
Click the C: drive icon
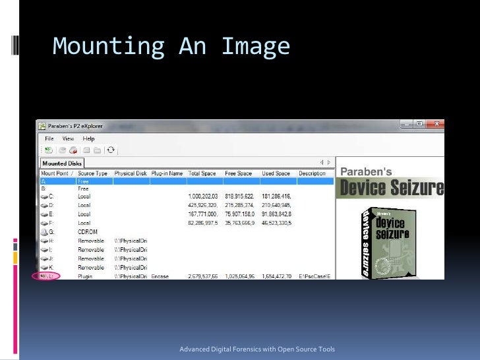(x=44, y=196)
